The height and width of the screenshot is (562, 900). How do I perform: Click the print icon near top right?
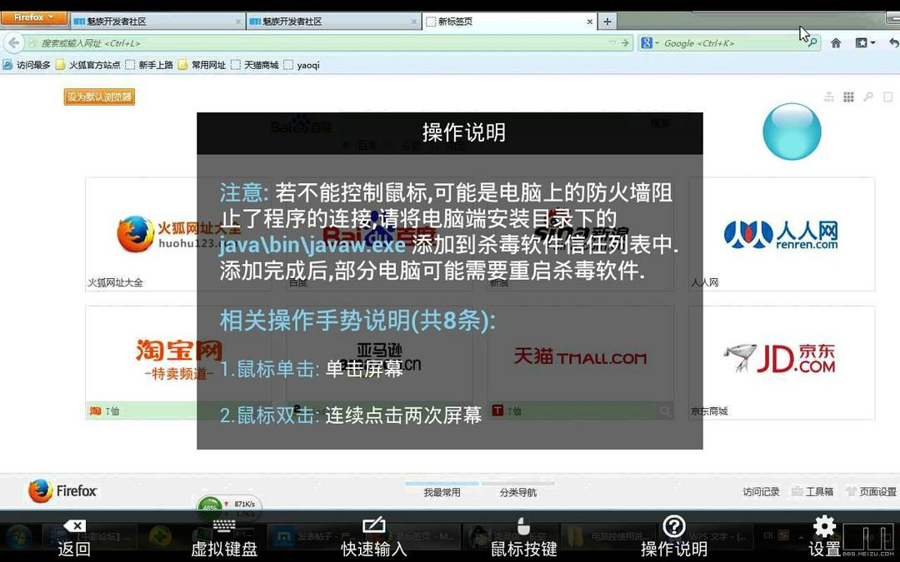(x=828, y=97)
